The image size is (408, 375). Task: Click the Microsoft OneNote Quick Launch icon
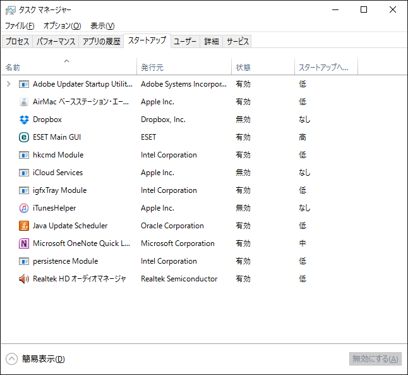(24, 243)
